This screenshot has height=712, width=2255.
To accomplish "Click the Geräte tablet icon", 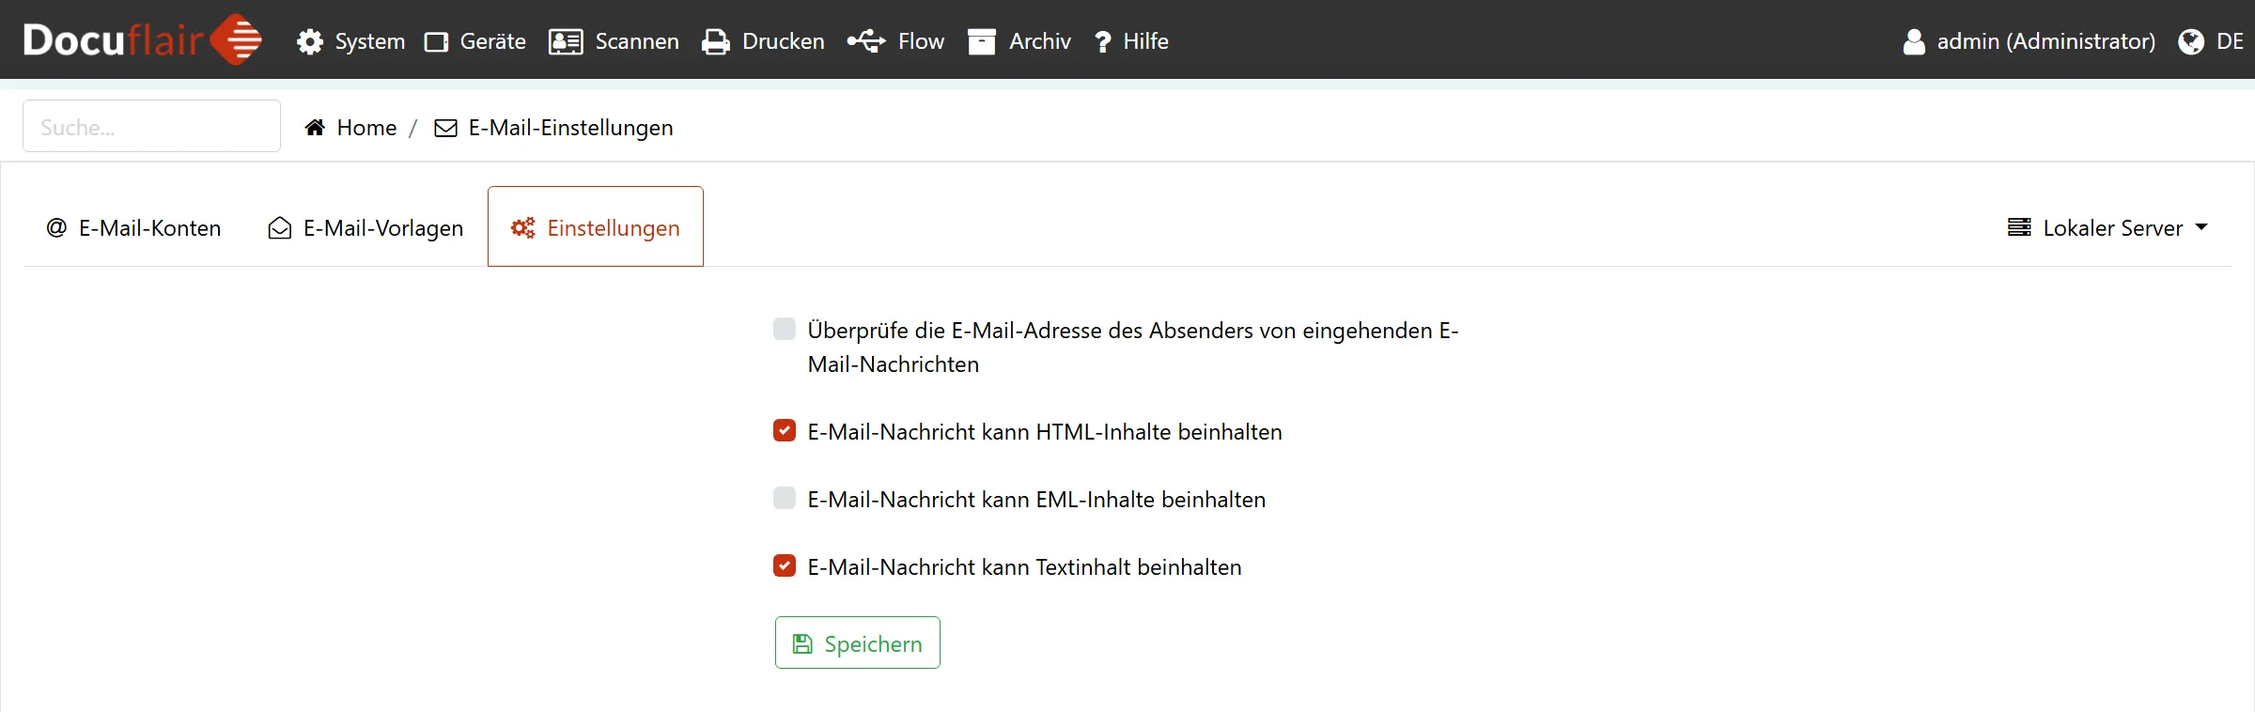I will (436, 41).
